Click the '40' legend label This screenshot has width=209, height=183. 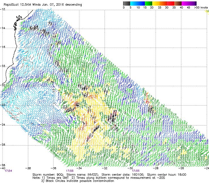click(181, 8)
